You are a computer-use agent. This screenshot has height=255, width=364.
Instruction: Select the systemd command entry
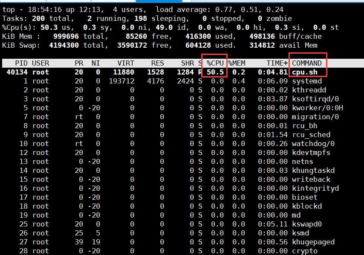coord(307,81)
